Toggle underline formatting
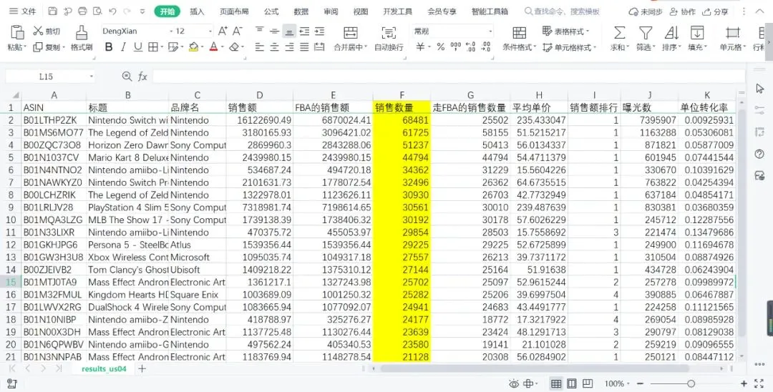The height and width of the screenshot is (392, 773). (x=138, y=46)
